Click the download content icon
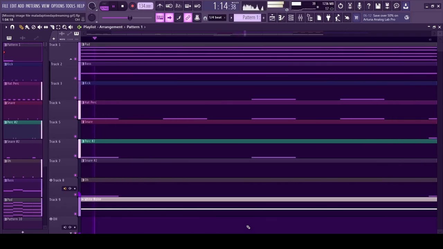Image resolution: width=443 pixels, height=249 pixels. coord(406,6)
